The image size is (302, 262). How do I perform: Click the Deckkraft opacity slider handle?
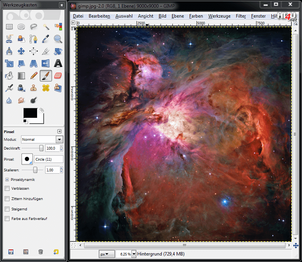click(x=41, y=148)
